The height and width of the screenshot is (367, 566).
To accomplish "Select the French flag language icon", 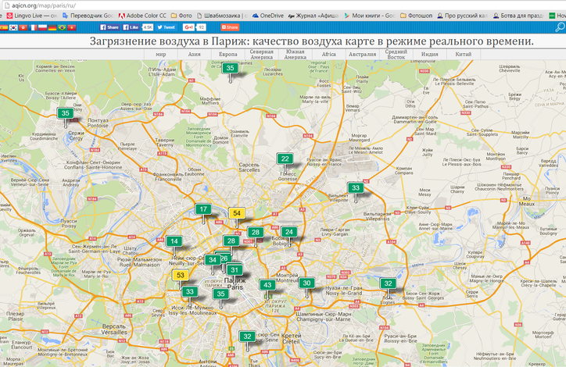I will [33, 27].
